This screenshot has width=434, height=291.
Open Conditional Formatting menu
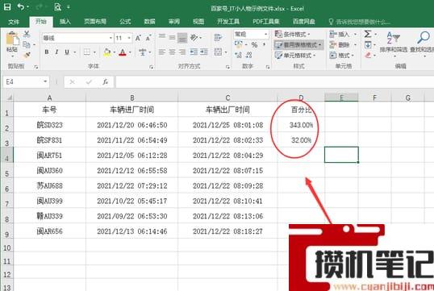click(292, 35)
